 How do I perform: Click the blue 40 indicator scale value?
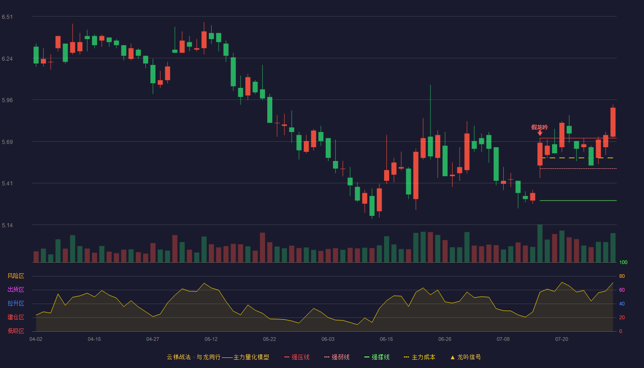point(622,304)
